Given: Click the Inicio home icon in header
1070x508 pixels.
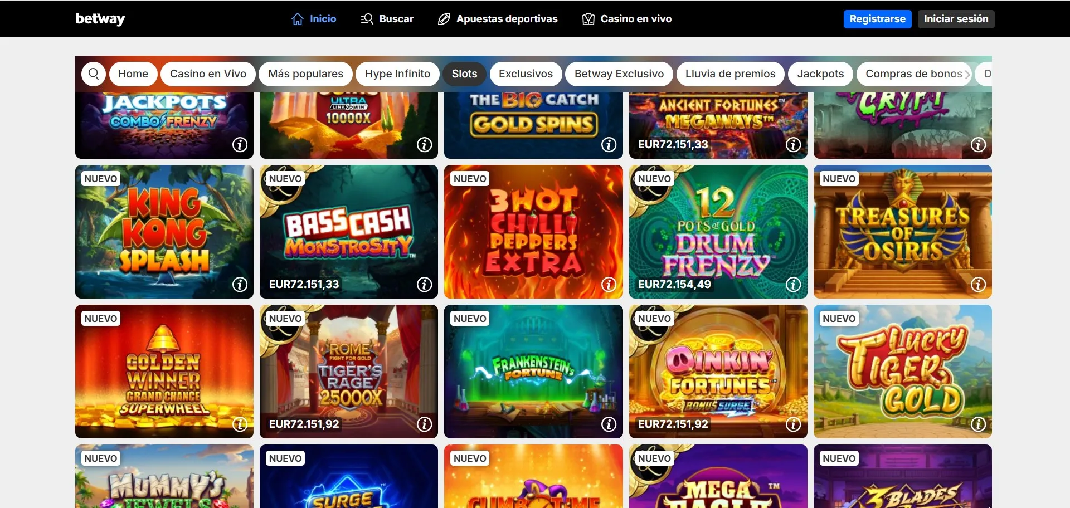Looking at the screenshot, I should (298, 19).
